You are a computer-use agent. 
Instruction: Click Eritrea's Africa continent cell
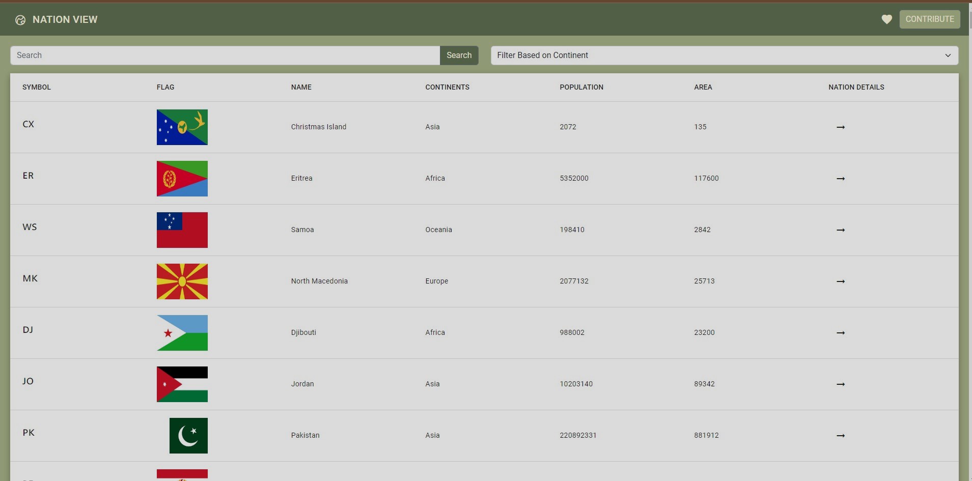tap(435, 178)
